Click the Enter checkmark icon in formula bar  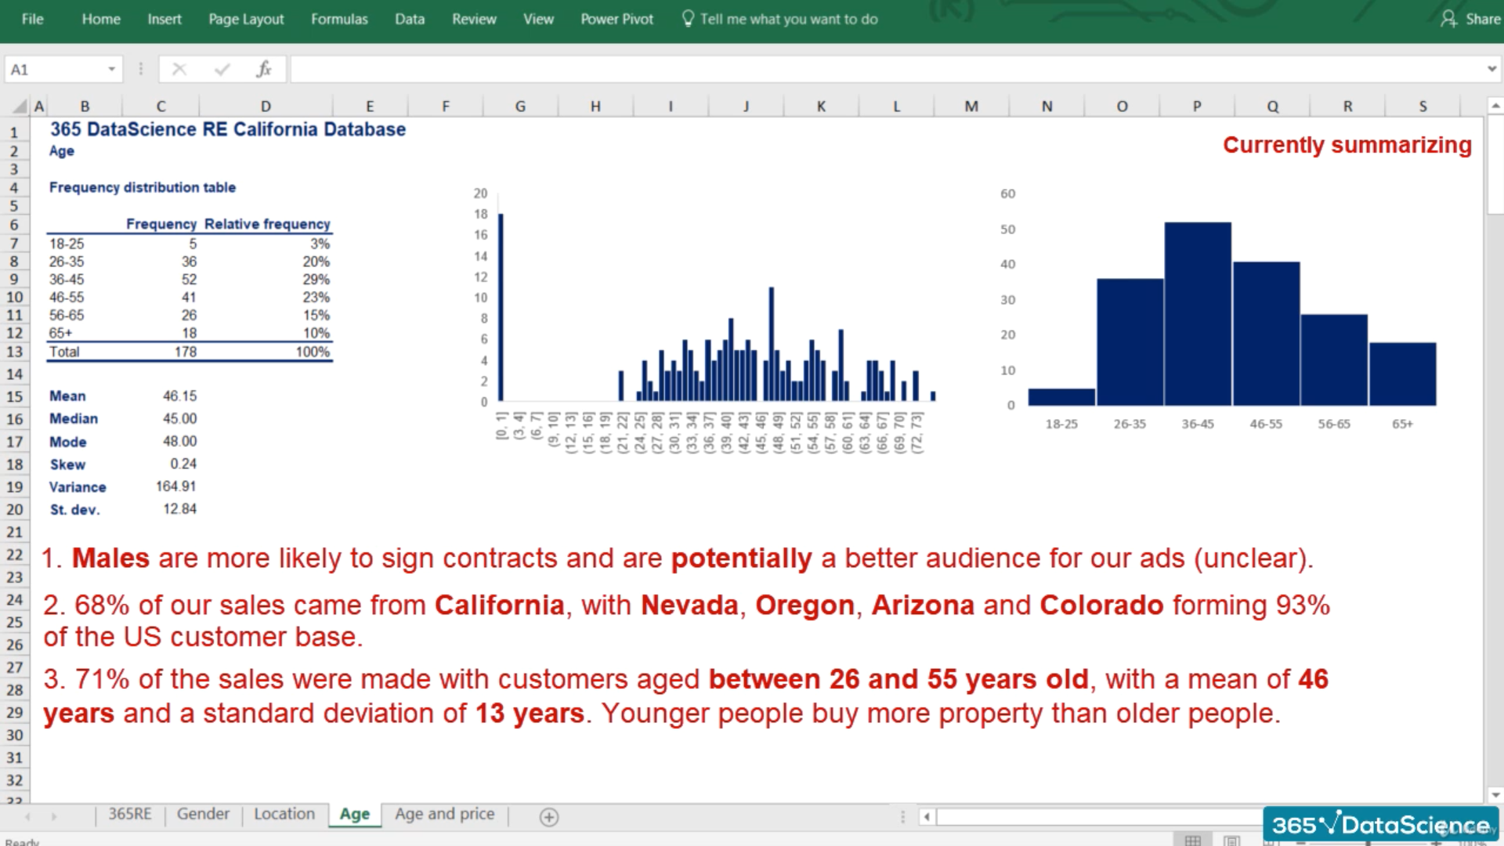pyautogui.click(x=222, y=69)
